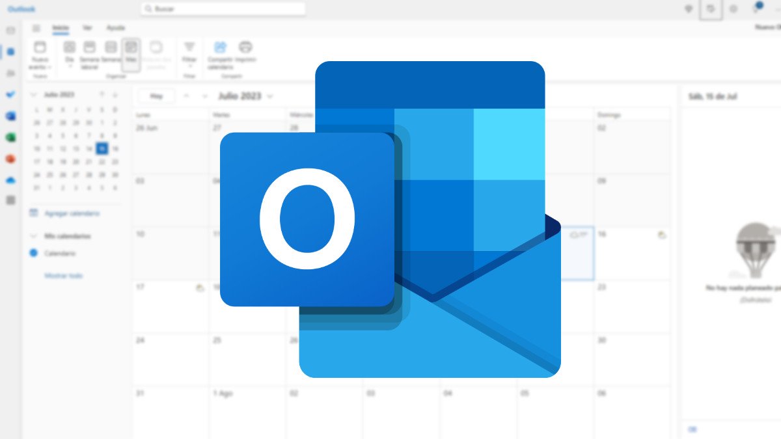This screenshot has height=439, width=781.
Task: Click the weather icon on day 17
Action: 200,287
